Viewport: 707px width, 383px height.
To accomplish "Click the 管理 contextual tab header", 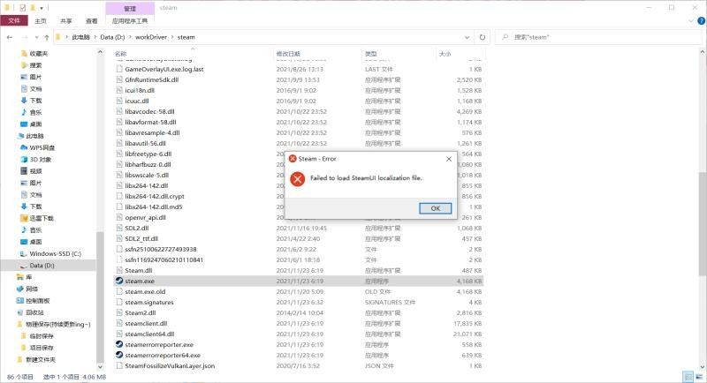I will [130, 9].
